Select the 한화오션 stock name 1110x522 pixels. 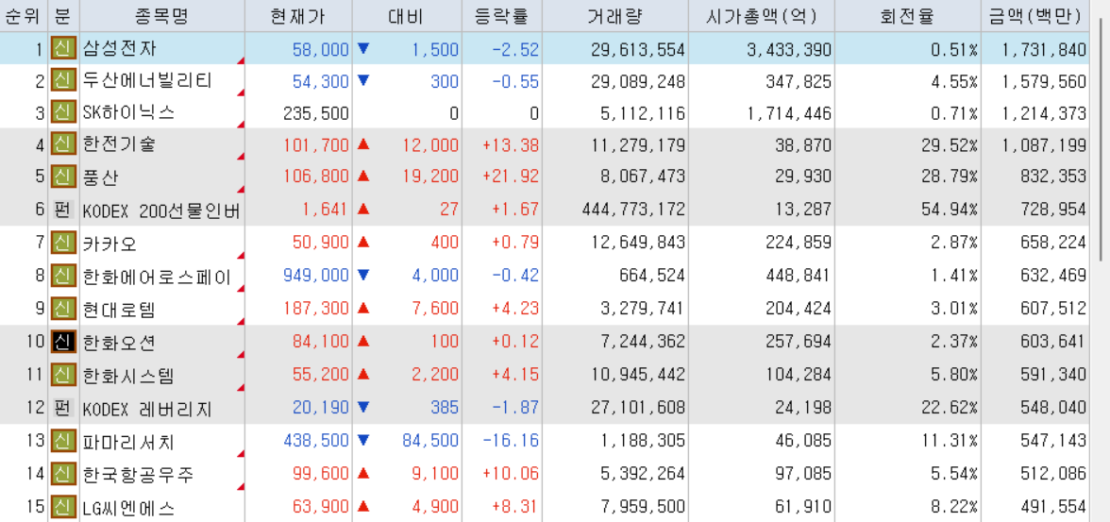tap(120, 342)
